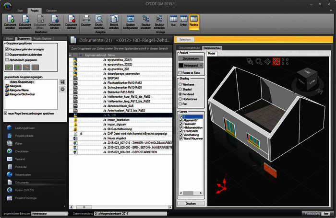336x218 pixels.
Task: Collapse the ribbon with the top-right chevron
Action: (x=332, y=10)
